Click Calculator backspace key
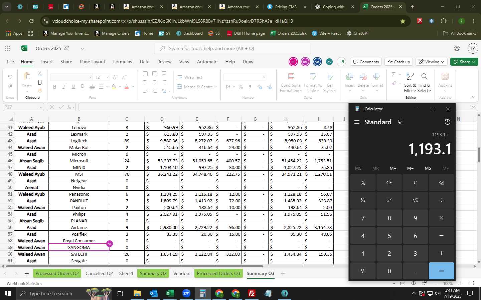Viewport: 481px width, 300px height. click(441, 183)
